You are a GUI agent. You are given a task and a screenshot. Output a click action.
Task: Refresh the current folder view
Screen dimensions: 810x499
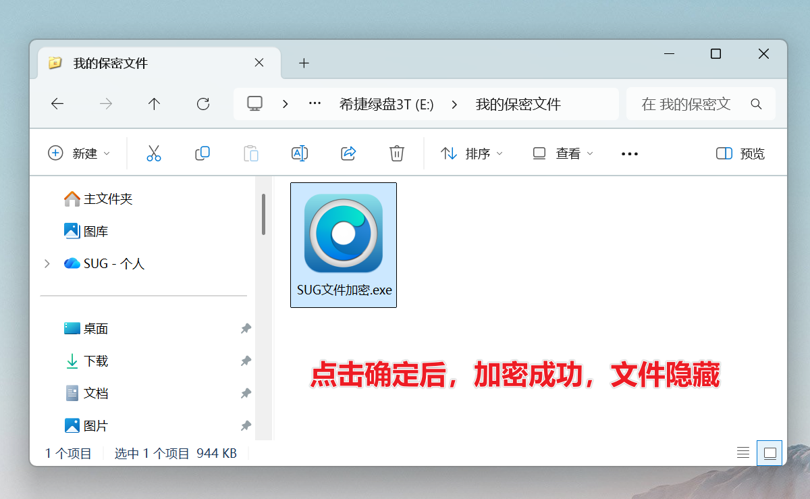click(202, 104)
